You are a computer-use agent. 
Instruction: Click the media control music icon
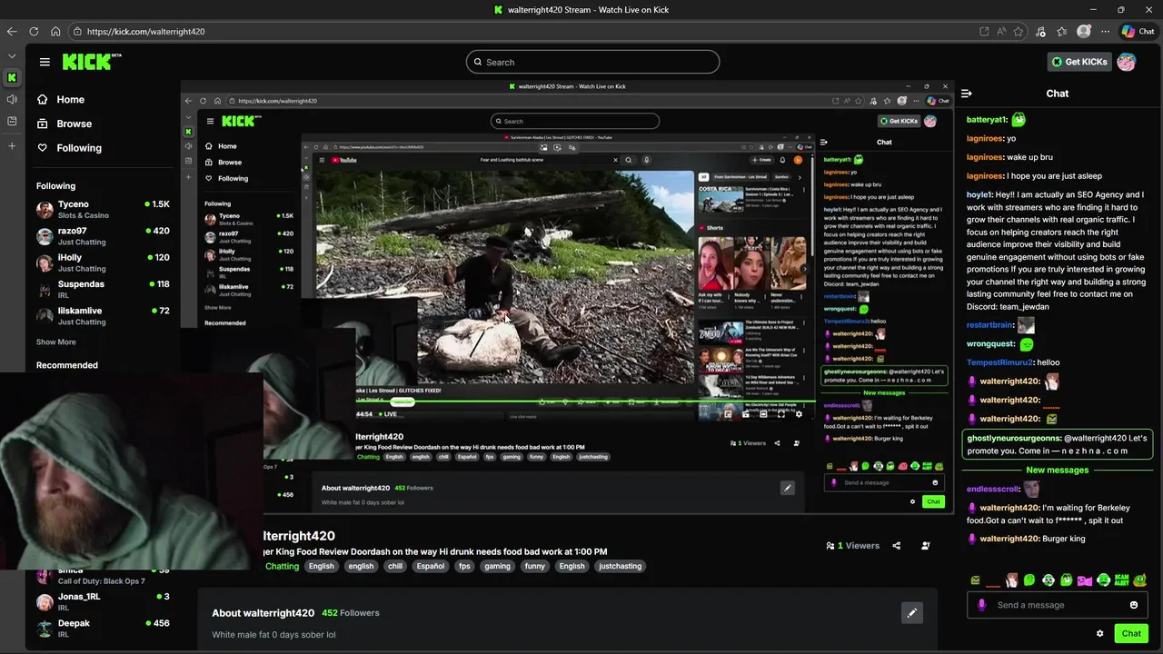coord(1040,31)
